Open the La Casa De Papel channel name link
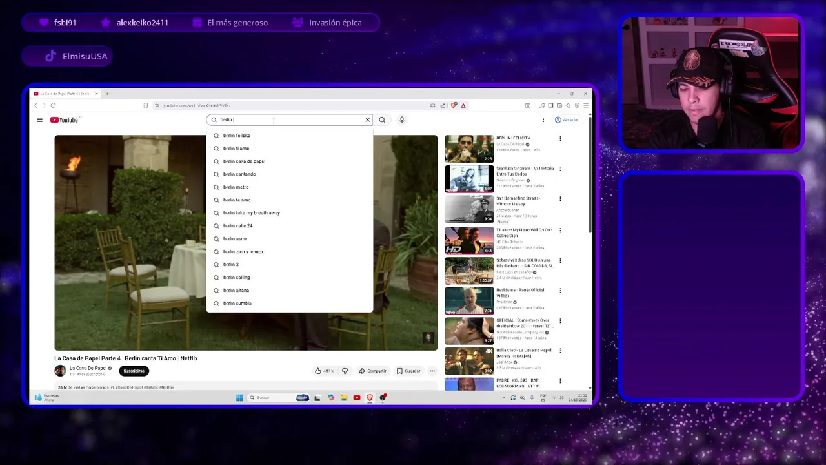This screenshot has width=826, height=465. coord(88,368)
